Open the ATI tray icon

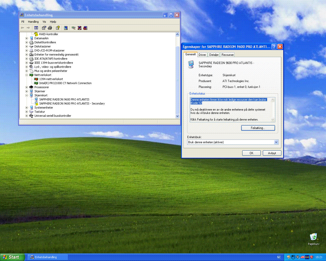pos(303,257)
